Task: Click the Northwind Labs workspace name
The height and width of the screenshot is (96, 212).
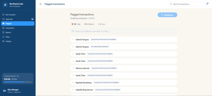Action: click(16, 4)
